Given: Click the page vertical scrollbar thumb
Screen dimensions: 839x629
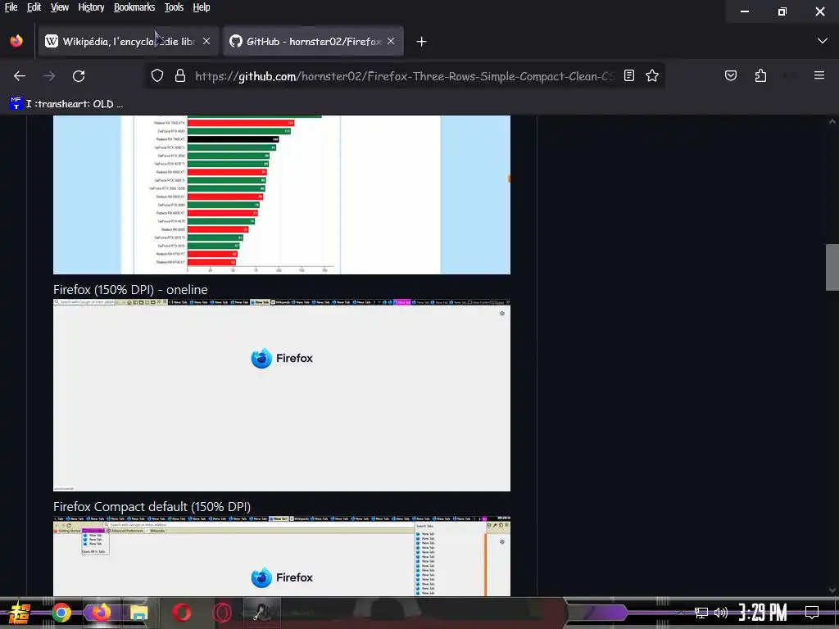Looking at the screenshot, I should (x=832, y=267).
